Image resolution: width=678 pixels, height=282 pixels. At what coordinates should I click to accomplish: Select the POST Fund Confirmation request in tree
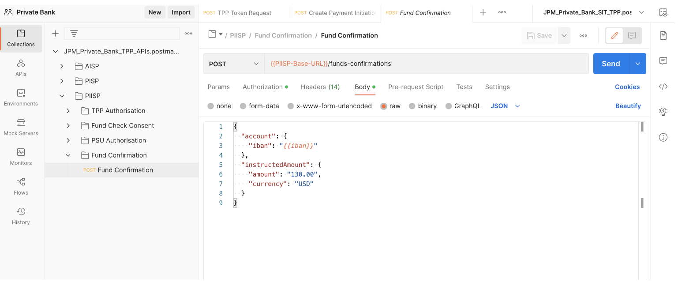coord(122,170)
